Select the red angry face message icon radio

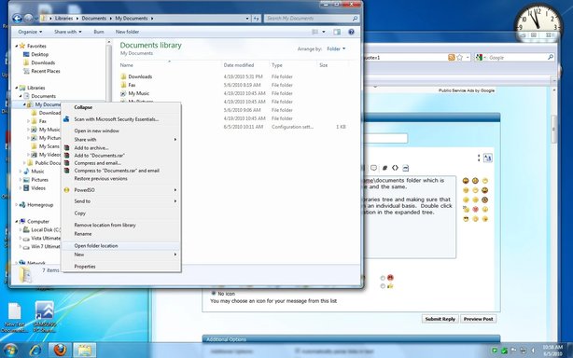click(383, 278)
